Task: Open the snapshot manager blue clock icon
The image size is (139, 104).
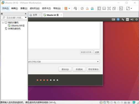Action: point(92,9)
